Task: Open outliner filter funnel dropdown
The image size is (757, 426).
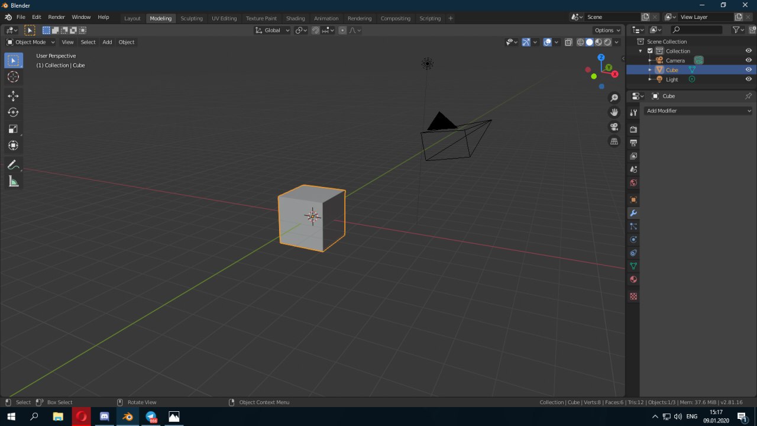Action: (x=738, y=30)
